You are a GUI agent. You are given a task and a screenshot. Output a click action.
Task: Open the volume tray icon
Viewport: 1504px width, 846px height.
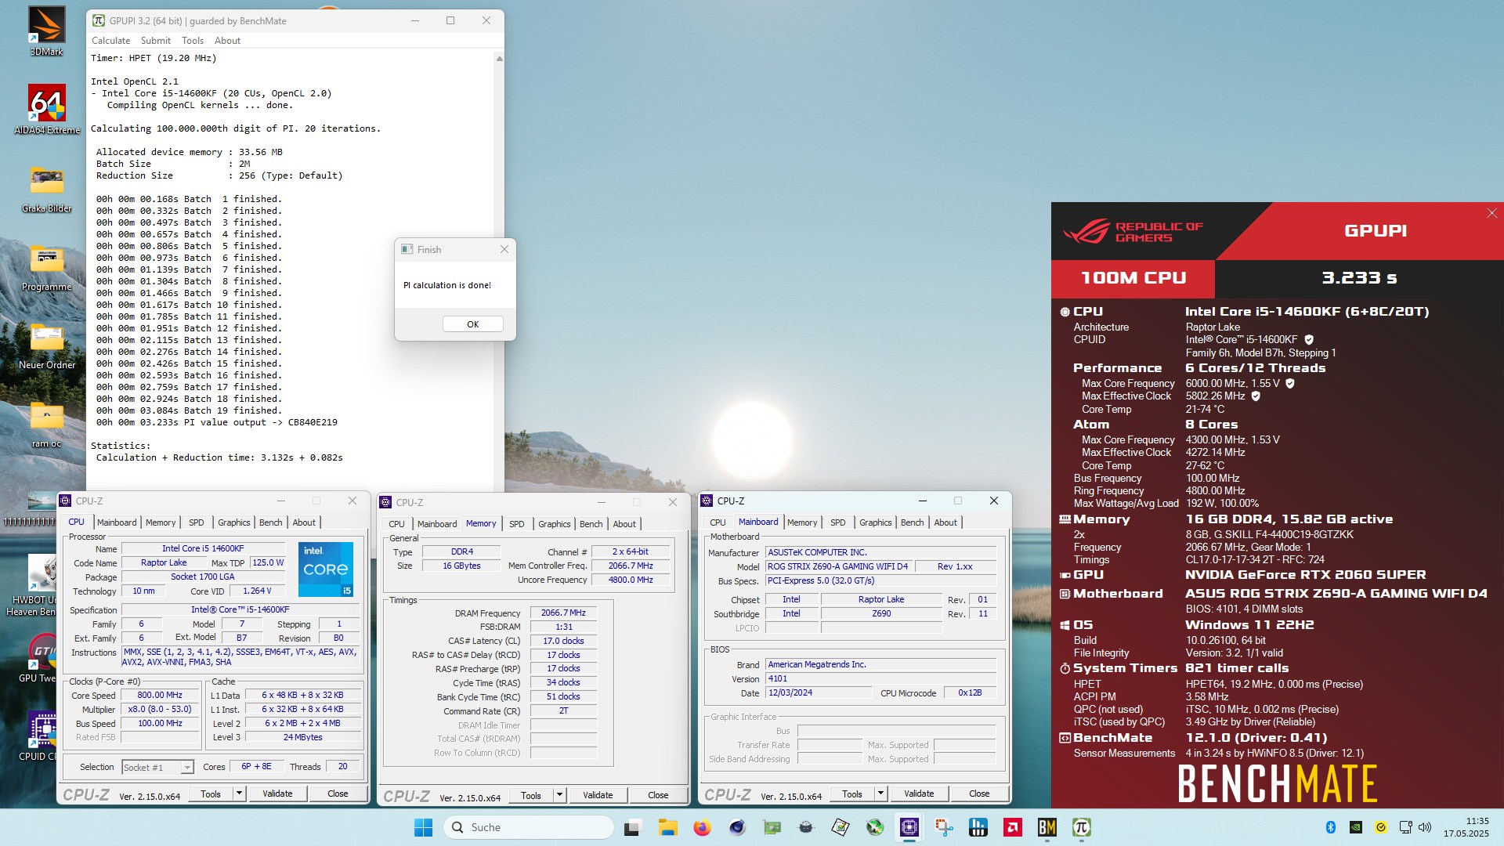coord(1425,827)
